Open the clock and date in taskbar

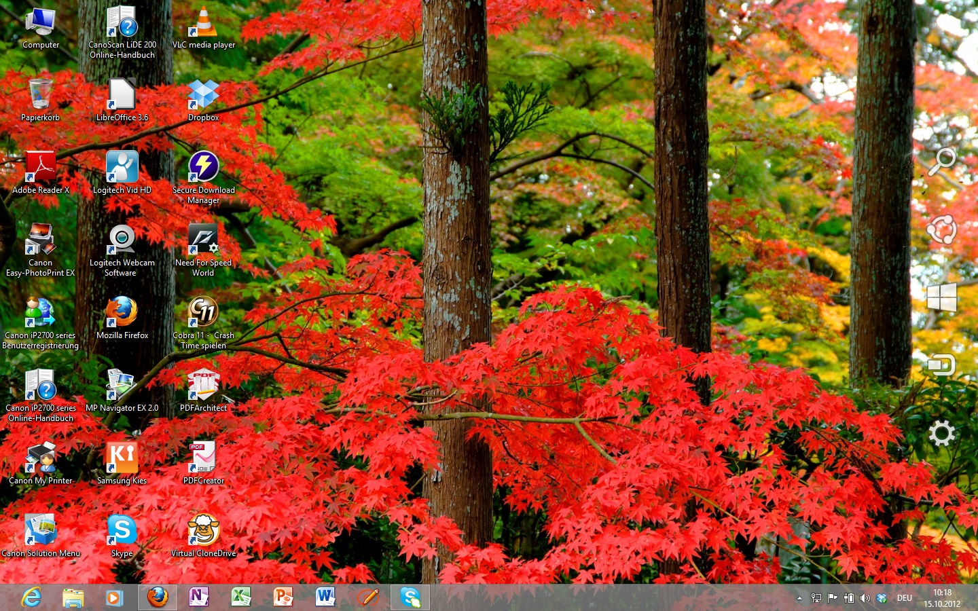tap(942, 598)
